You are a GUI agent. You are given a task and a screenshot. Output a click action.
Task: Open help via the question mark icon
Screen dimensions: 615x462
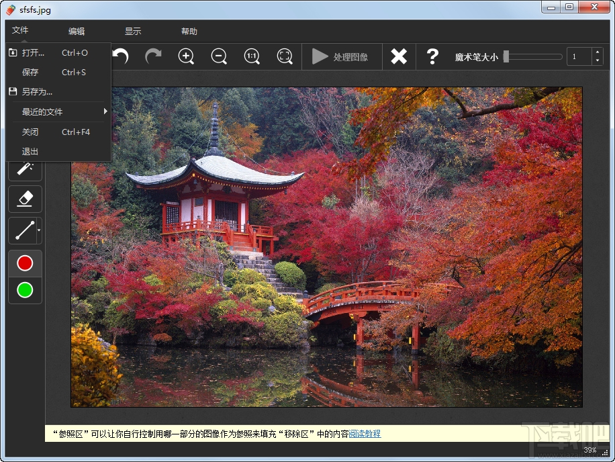tap(432, 56)
